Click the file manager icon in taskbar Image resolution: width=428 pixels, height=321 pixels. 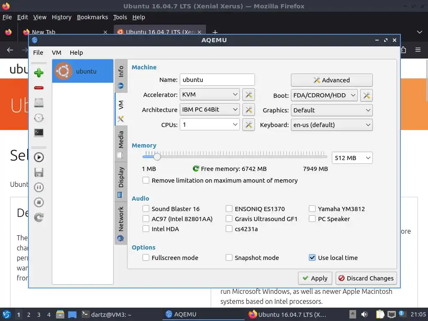[x=60, y=314]
